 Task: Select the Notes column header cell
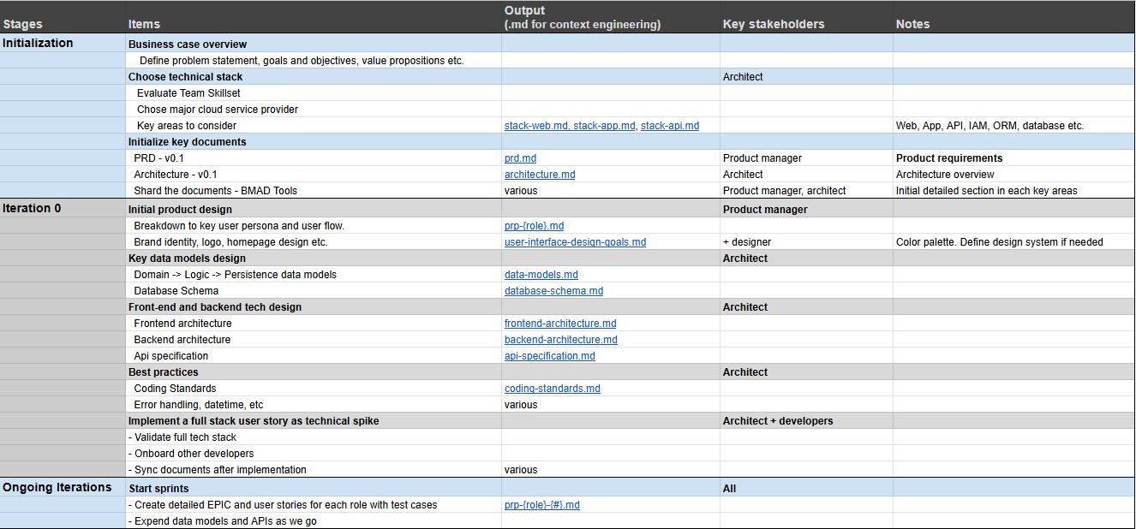[1013, 17]
